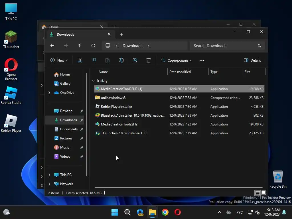The width and height of the screenshot is (292, 219).
Task: Select Roblox Player desktop shortcut
Action: pos(11,123)
